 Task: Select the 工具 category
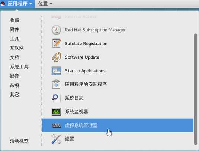tap(15, 39)
